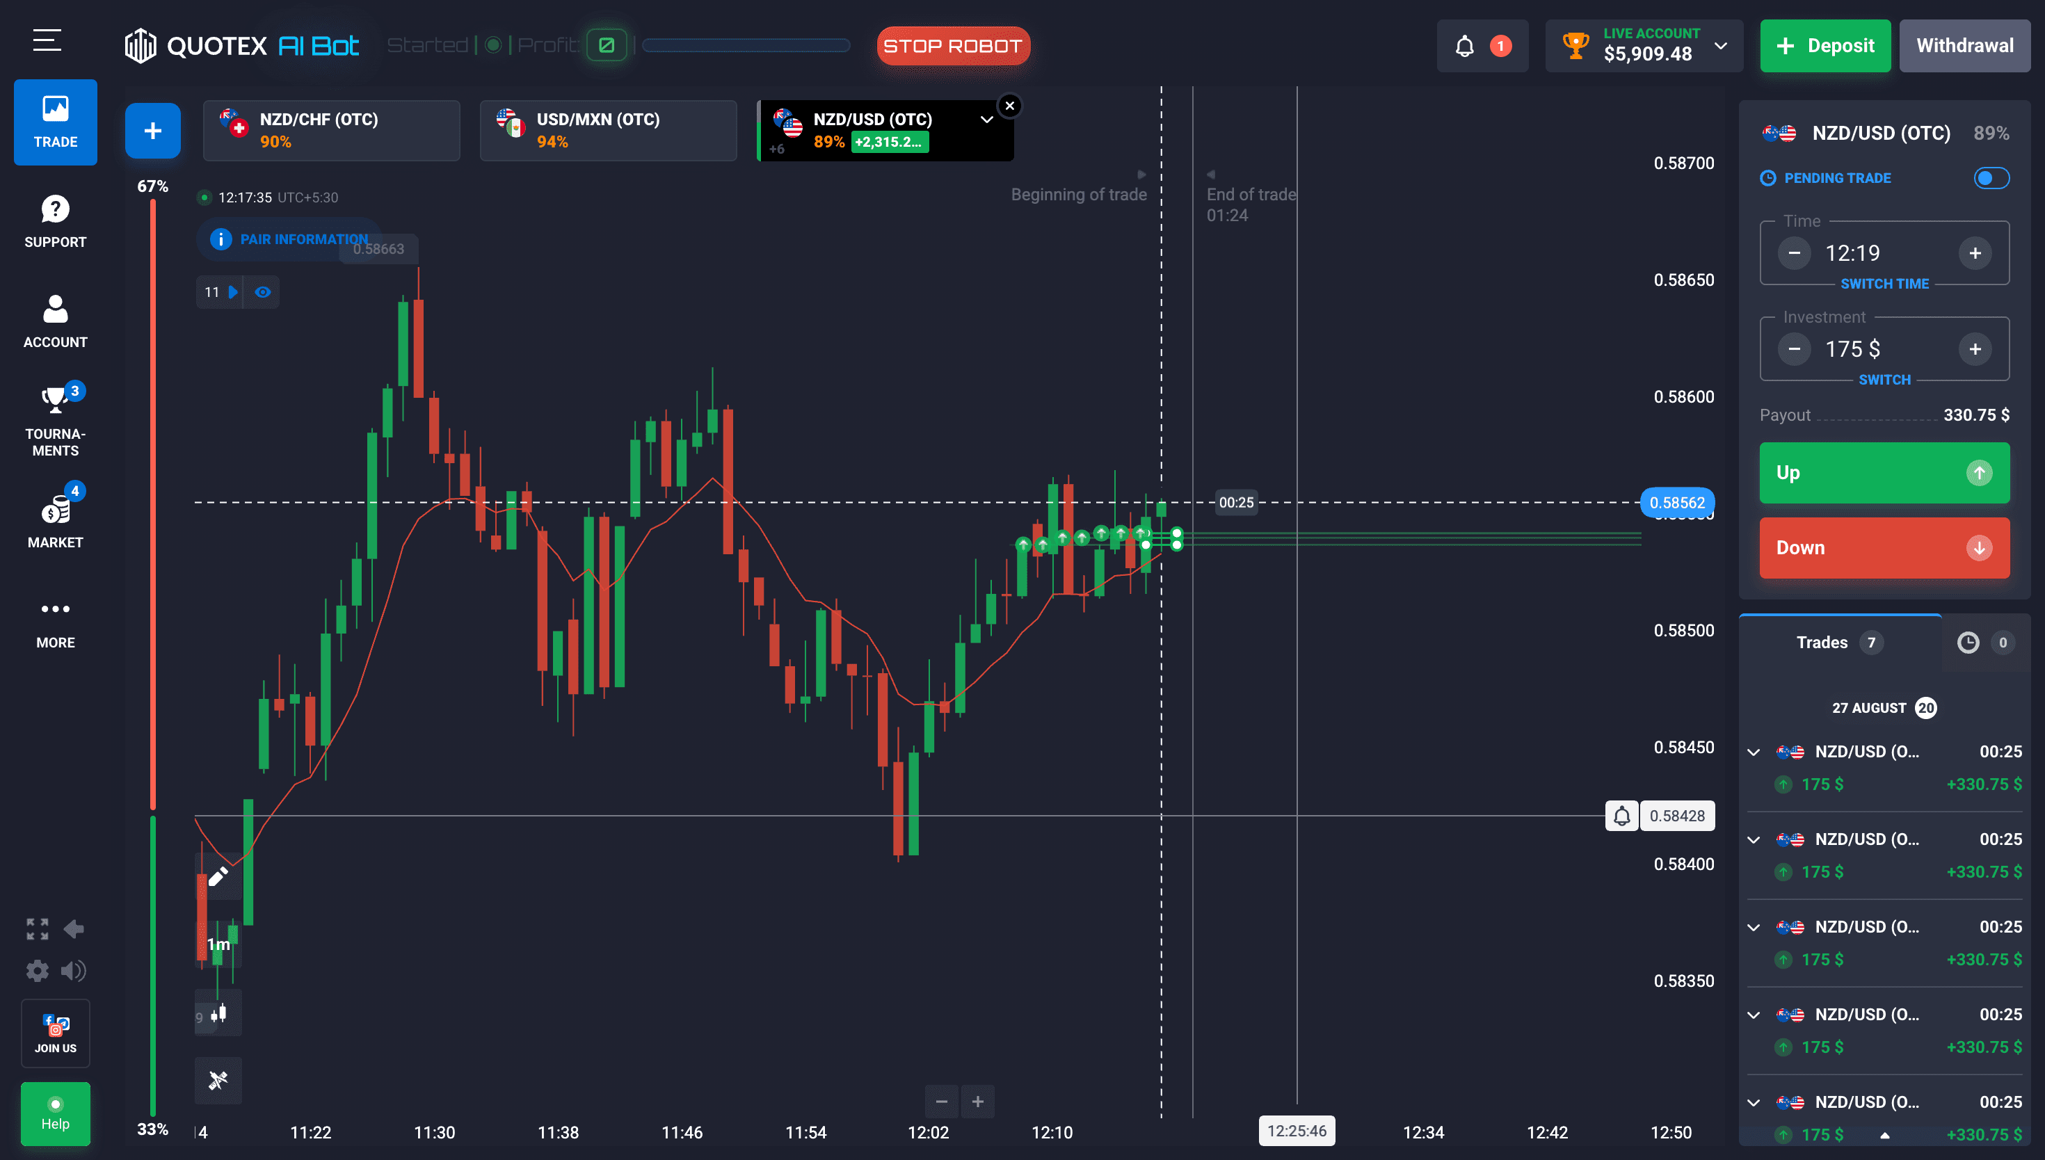Click the Stop Robot button

click(x=953, y=45)
